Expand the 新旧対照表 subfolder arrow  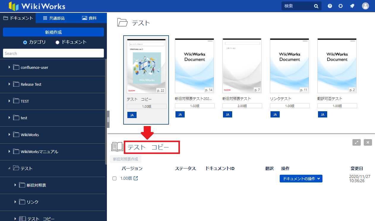[15, 185]
